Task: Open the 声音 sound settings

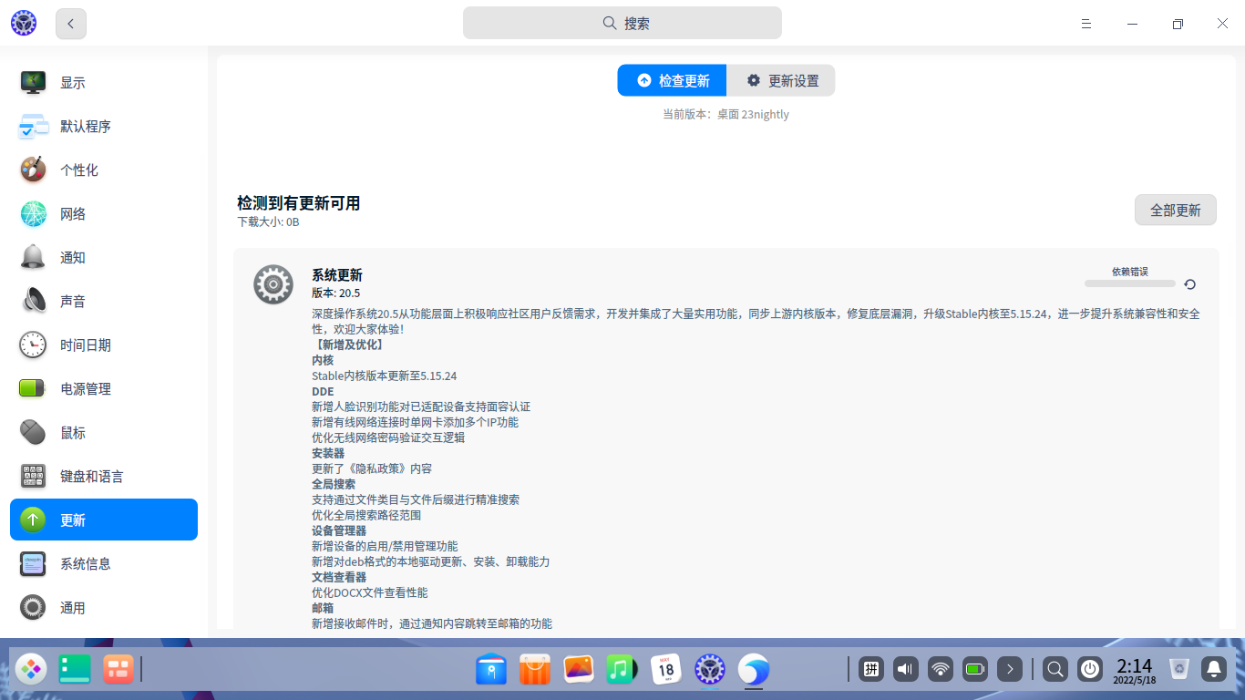Action: [x=104, y=301]
